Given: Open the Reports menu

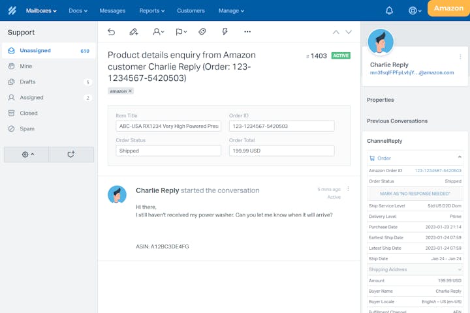Looking at the screenshot, I should (151, 10).
